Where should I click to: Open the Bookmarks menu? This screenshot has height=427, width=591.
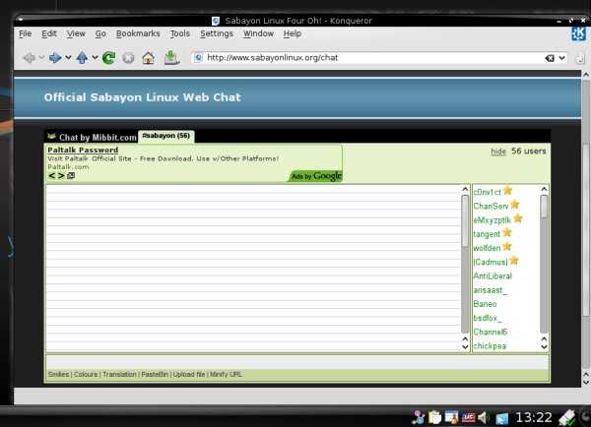(x=138, y=33)
